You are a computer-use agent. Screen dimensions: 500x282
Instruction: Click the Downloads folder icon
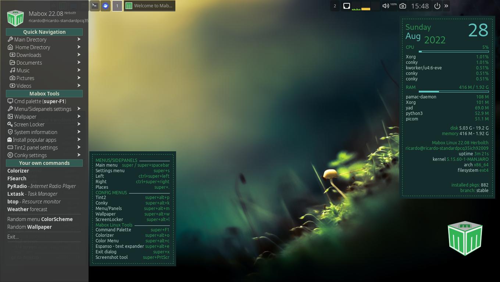click(12, 55)
